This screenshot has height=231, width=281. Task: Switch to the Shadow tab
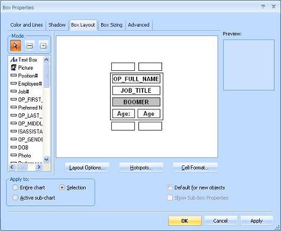point(57,25)
